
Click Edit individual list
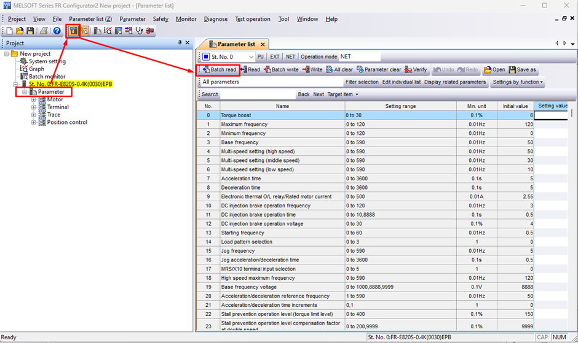pyautogui.click(x=402, y=82)
